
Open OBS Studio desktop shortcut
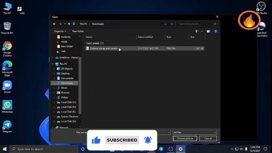tap(261, 8)
